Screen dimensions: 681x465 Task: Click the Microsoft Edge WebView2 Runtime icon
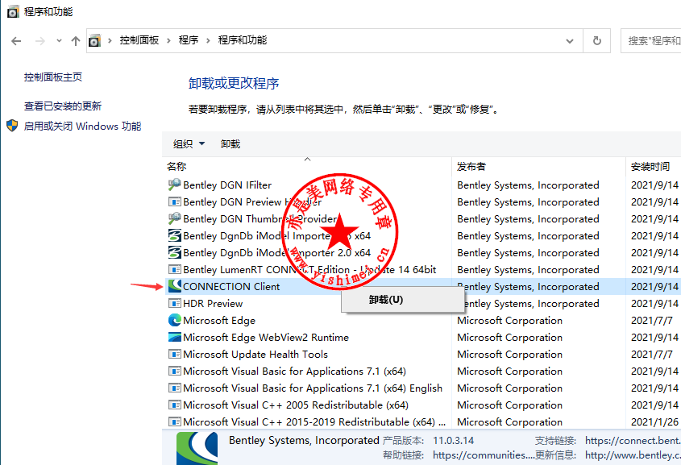[175, 338]
